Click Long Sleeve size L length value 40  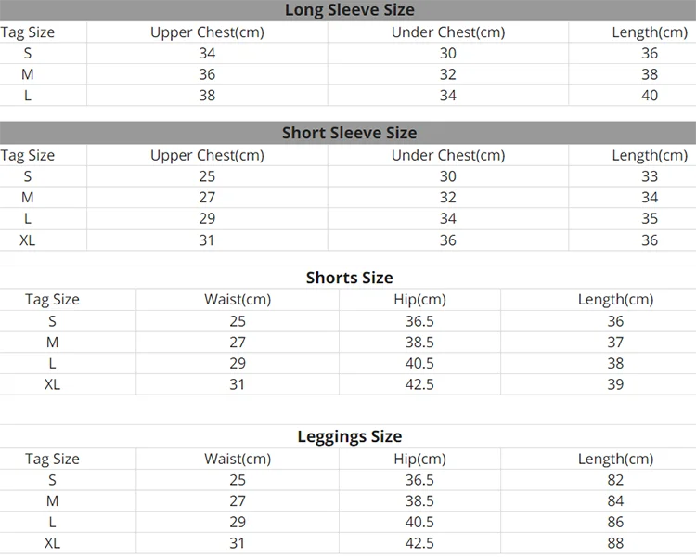click(x=650, y=96)
